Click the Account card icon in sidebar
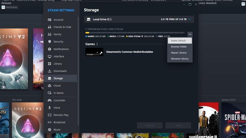 (x=50, y=20)
